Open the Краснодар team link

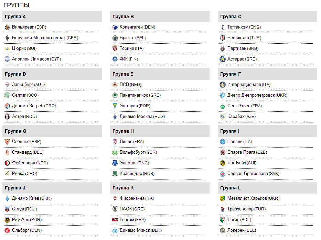pyautogui.click(x=137, y=174)
